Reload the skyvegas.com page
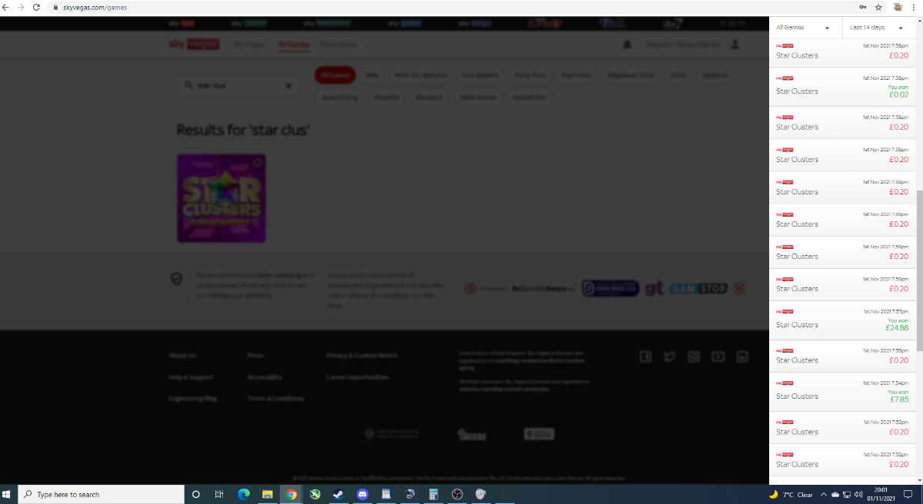 [x=35, y=7]
